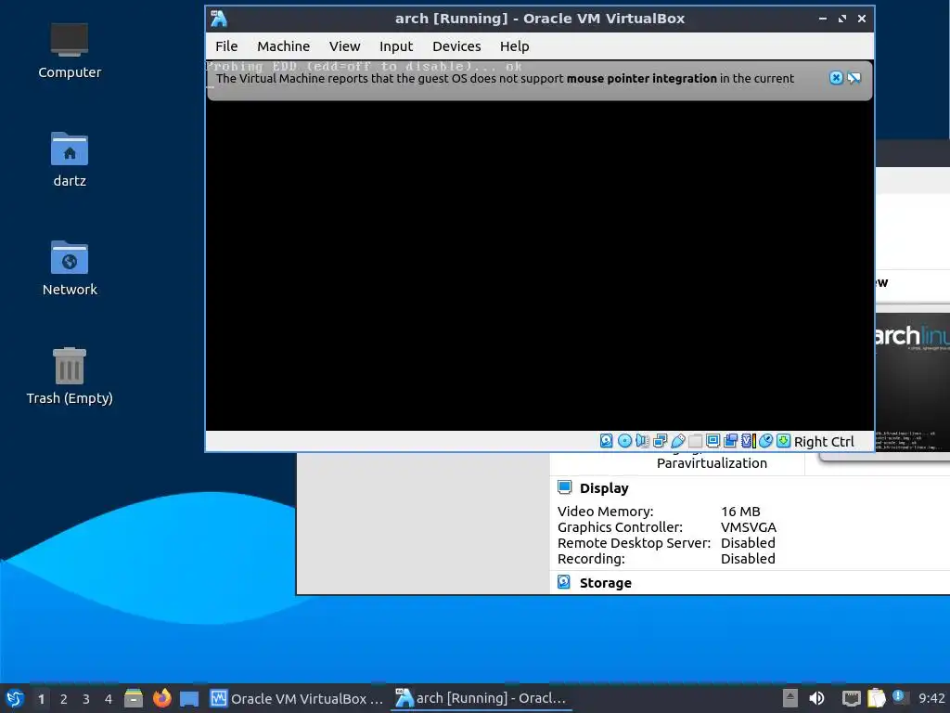Click the removable media eject tray icon
This screenshot has height=713, width=950.
[x=790, y=698]
